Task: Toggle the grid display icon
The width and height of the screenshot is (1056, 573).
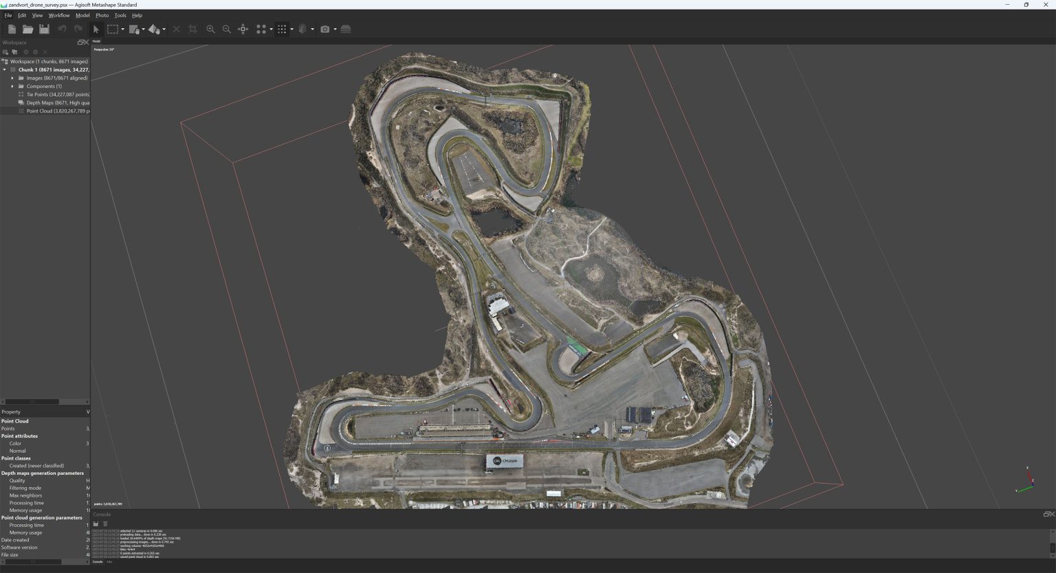Action: [x=283, y=29]
